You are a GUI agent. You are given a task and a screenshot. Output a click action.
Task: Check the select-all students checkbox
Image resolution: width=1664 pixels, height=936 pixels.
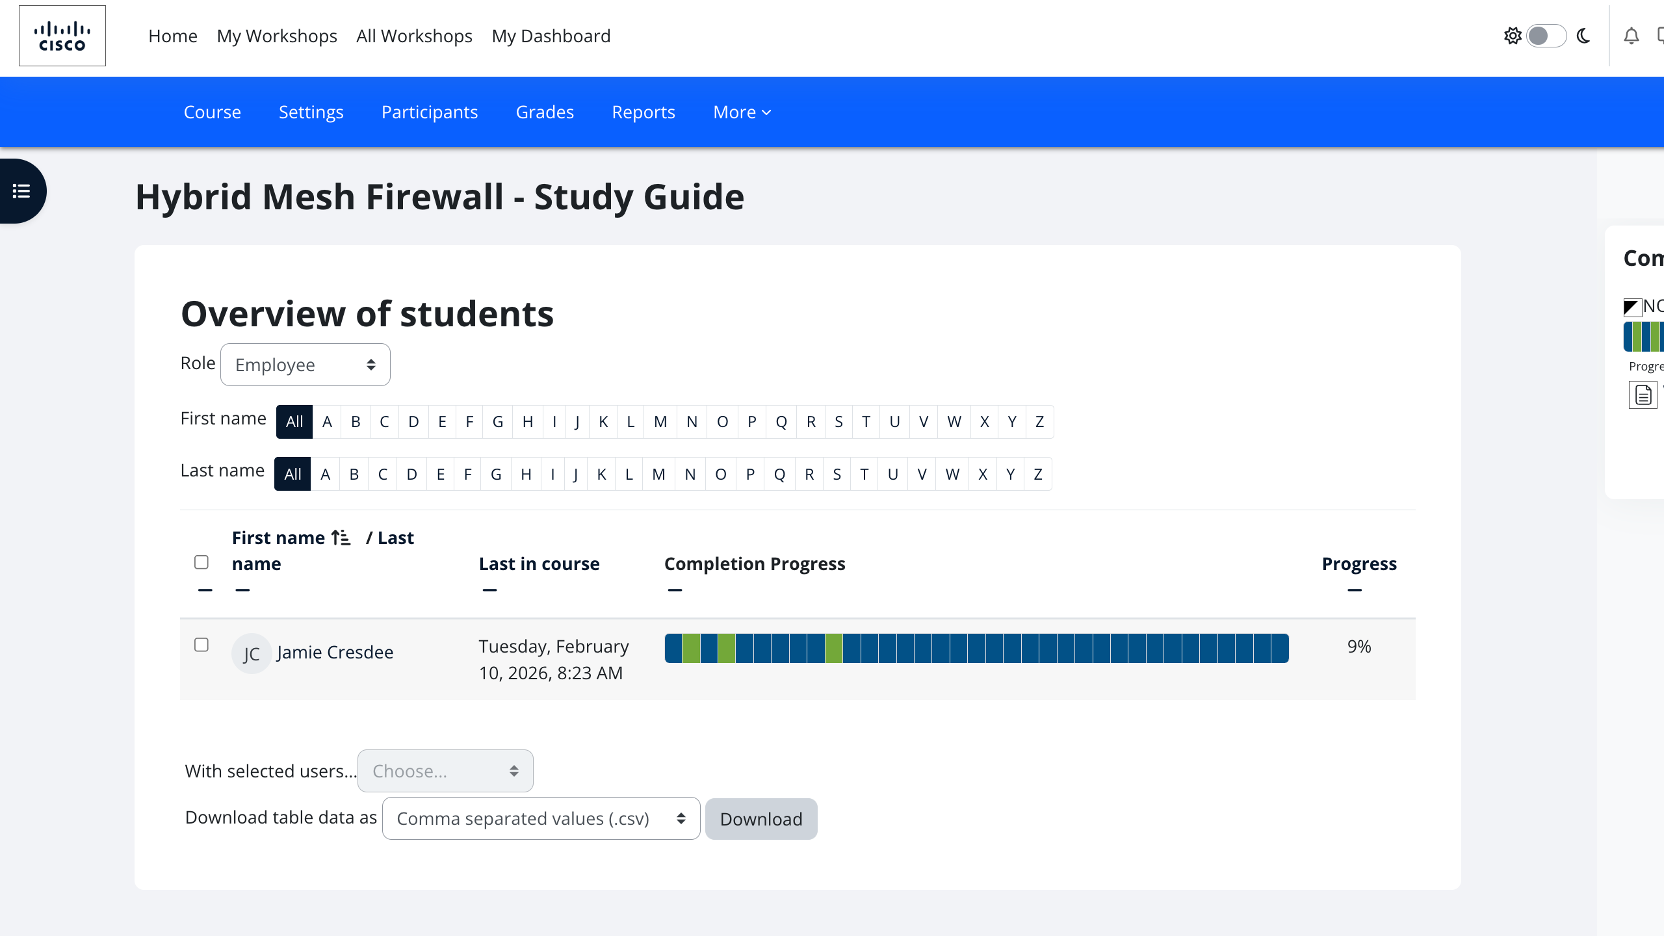point(201,562)
